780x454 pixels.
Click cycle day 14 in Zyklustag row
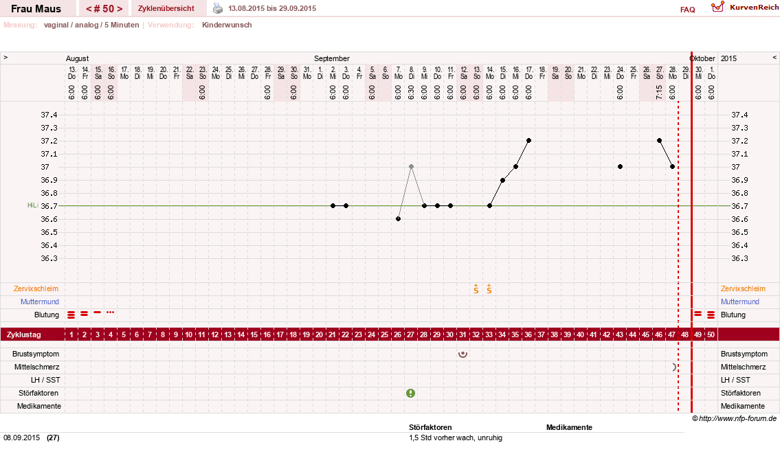pyautogui.click(x=241, y=334)
